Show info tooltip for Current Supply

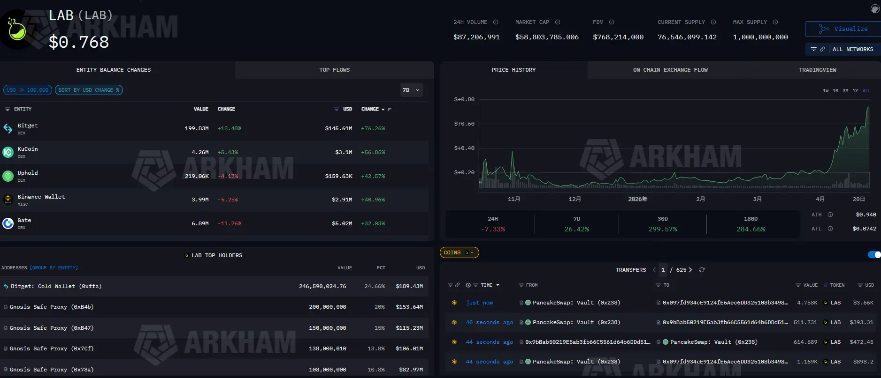pyautogui.click(x=713, y=22)
